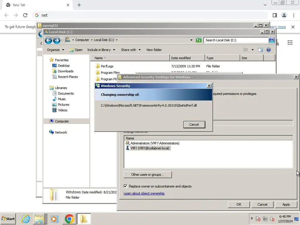Sort by Type column header
This screenshot has height=225, width=300.
click(x=222, y=58)
